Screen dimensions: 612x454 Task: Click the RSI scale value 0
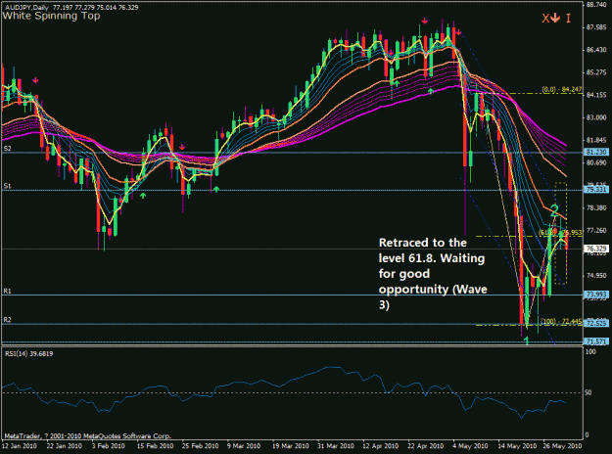click(x=588, y=435)
